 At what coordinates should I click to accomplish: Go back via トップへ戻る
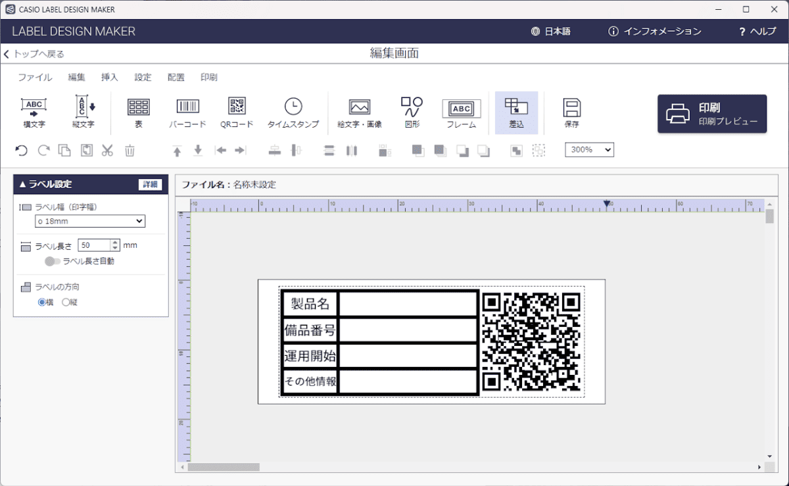pos(34,54)
